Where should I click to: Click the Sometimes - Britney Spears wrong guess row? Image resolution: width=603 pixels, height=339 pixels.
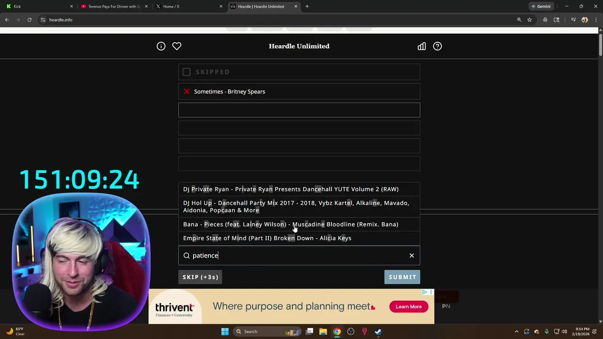(x=299, y=92)
